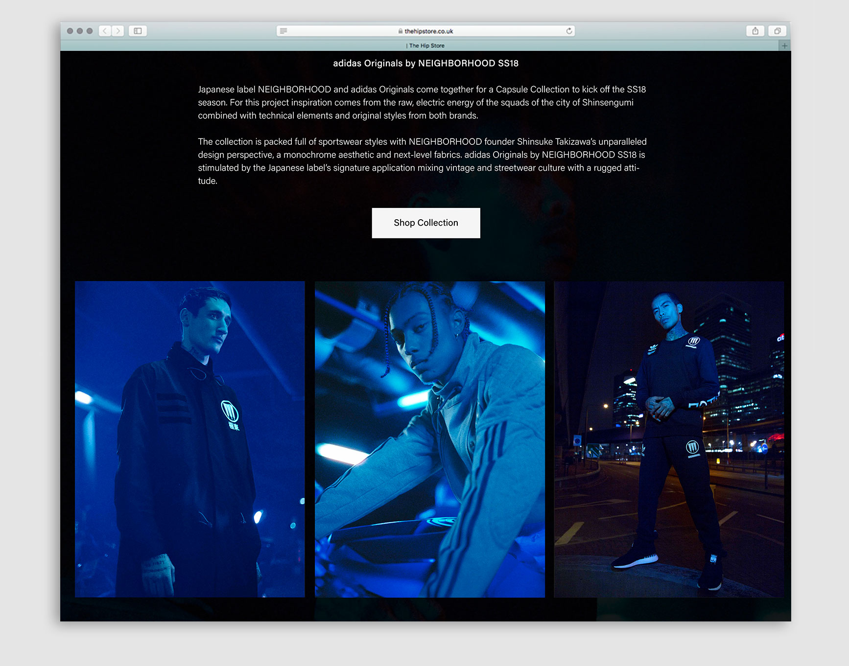Open the night street tracksuit photo
The width and height of the screenshot is (849, 666).
point(669,439)
